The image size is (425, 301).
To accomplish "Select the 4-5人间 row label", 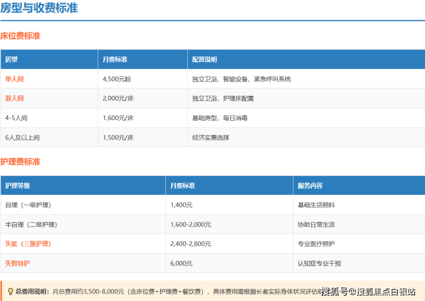I will click(x=17, y=118).
